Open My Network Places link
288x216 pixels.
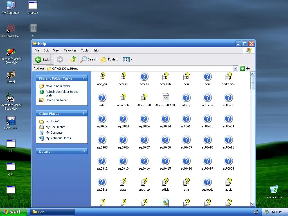point(58,138)
